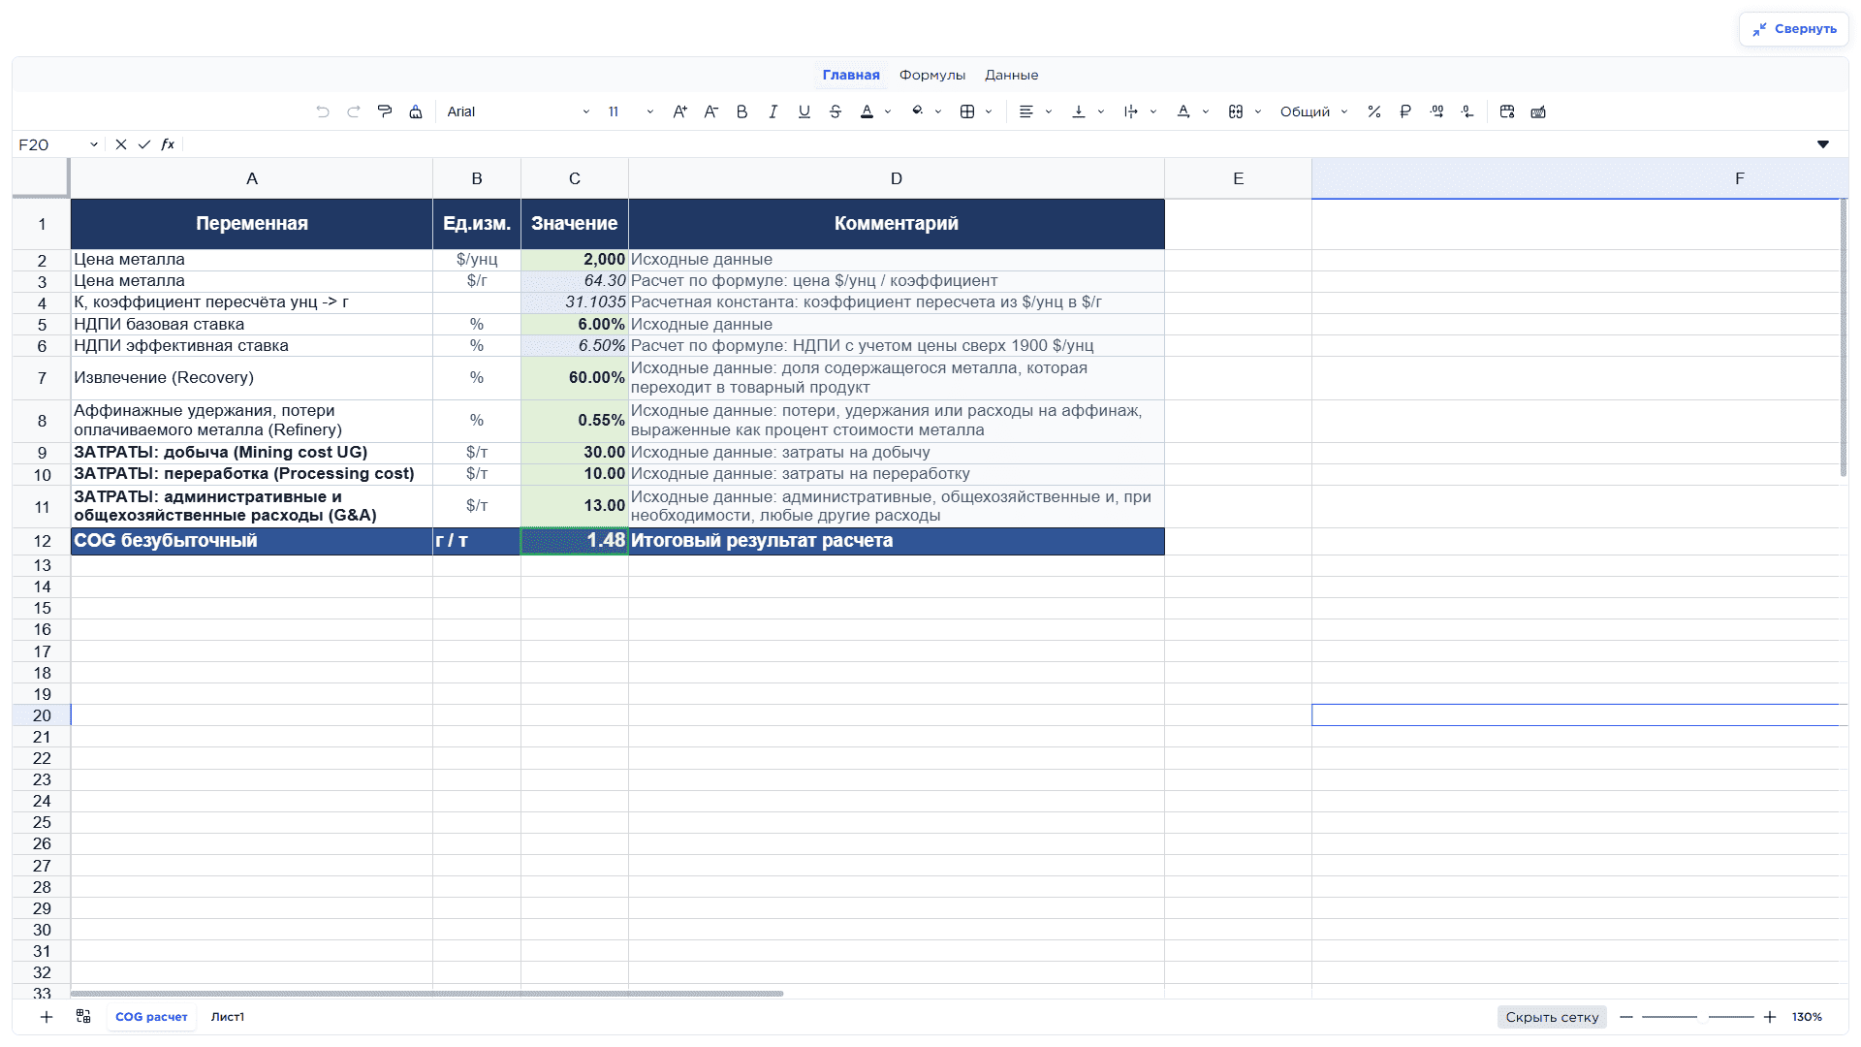Click the redo arrow icon
1861x1047 pixels.
[x=354, y=111]
